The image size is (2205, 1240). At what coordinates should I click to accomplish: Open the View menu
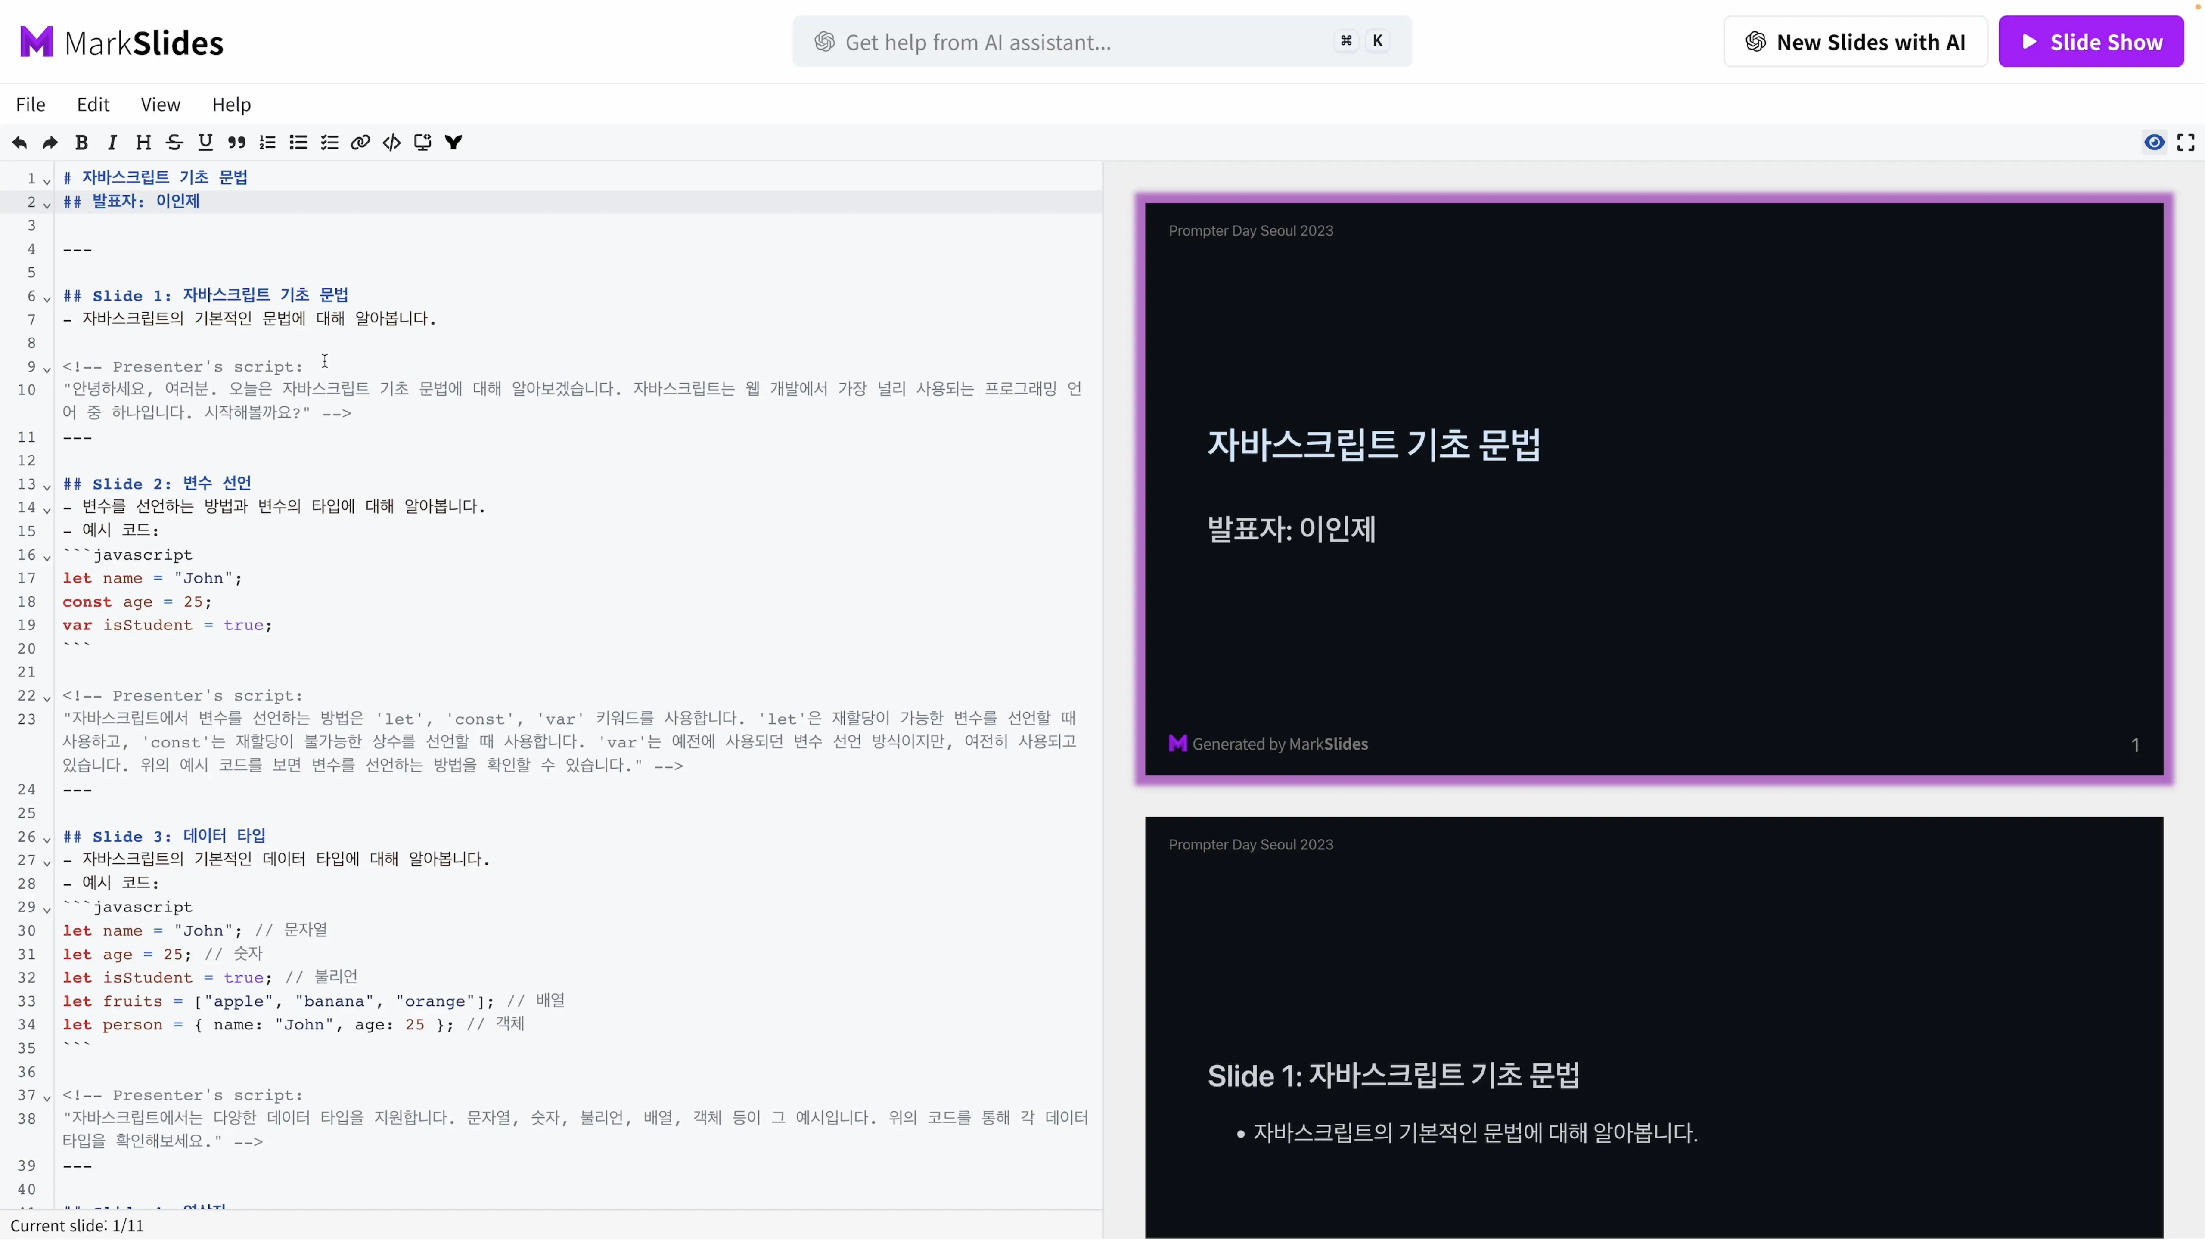(x=161, y=104)
